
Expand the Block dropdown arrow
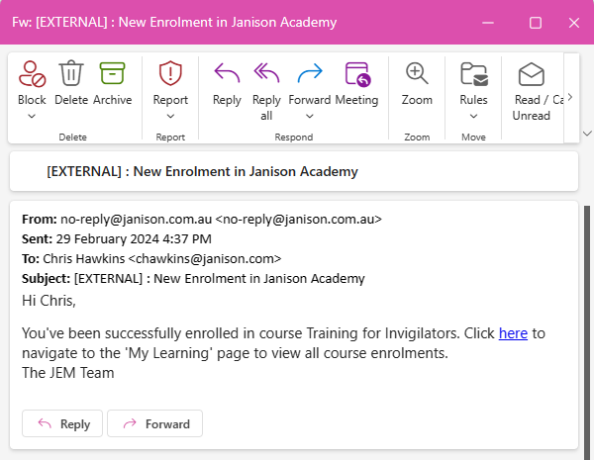pyautogui.click(x=32, y=116)
